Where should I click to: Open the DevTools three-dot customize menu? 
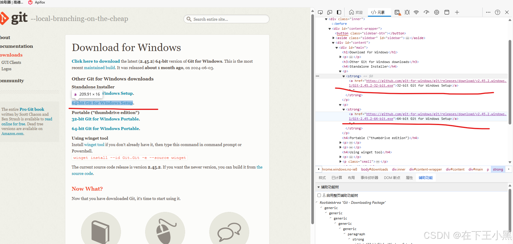[x=488, y=12]
